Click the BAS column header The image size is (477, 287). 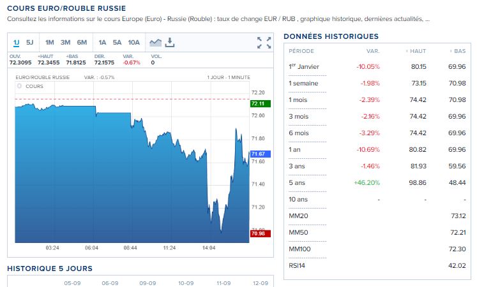pos(459,50)
